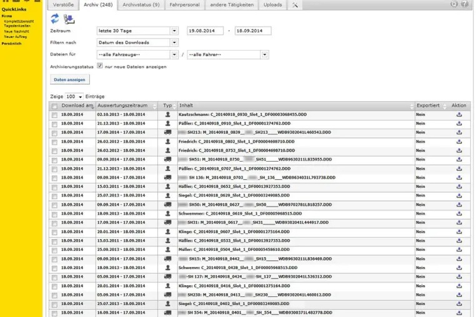Viewport: 476px width, 317px height.
Task: Click download icon for SH213 row
Action: click(x=459, y=132)
